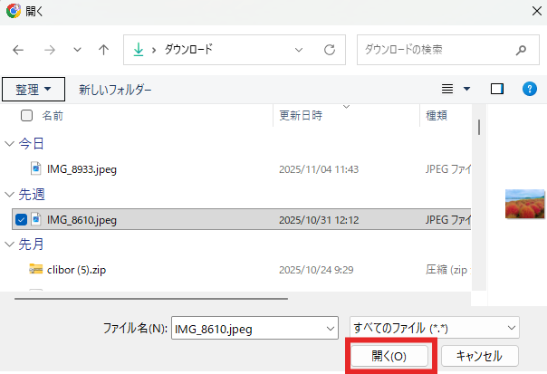This screenshot has width=547, height=374.
Task: Click the path chevron before ダウンロード
Action: [x=154, y=50]
